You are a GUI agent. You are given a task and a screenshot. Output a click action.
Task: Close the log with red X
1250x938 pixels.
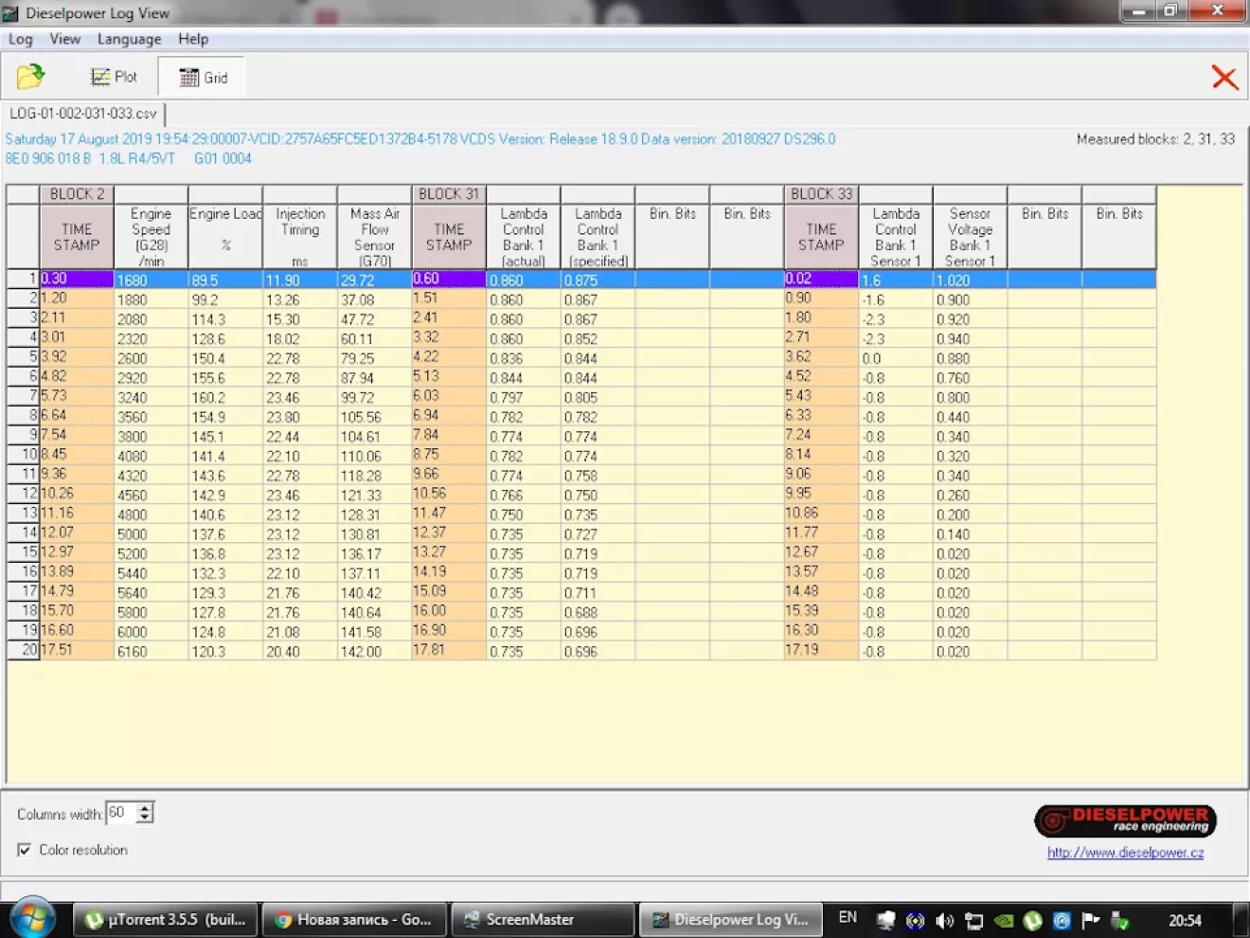tap(1224, 78)
